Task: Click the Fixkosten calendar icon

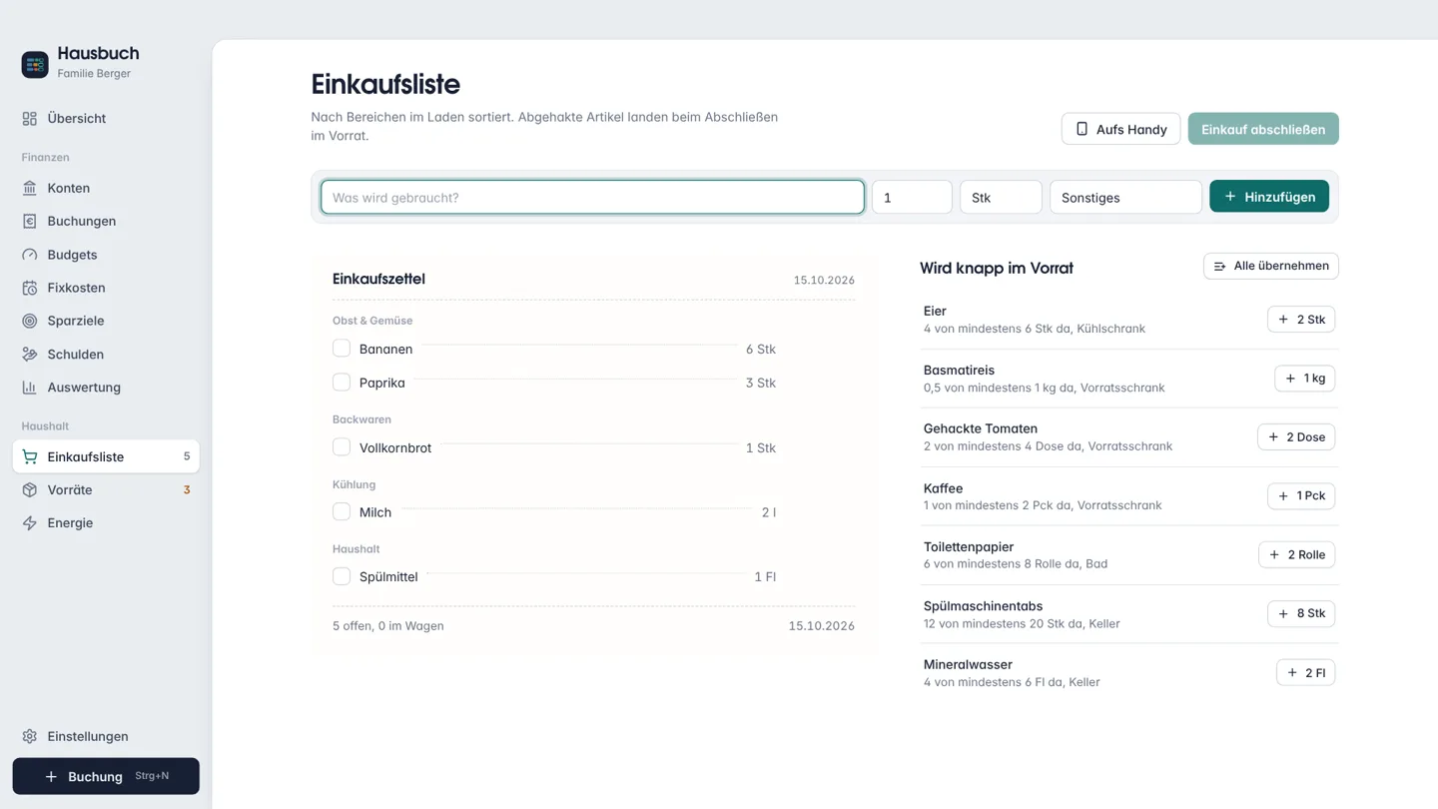Action: pos(30,288)
